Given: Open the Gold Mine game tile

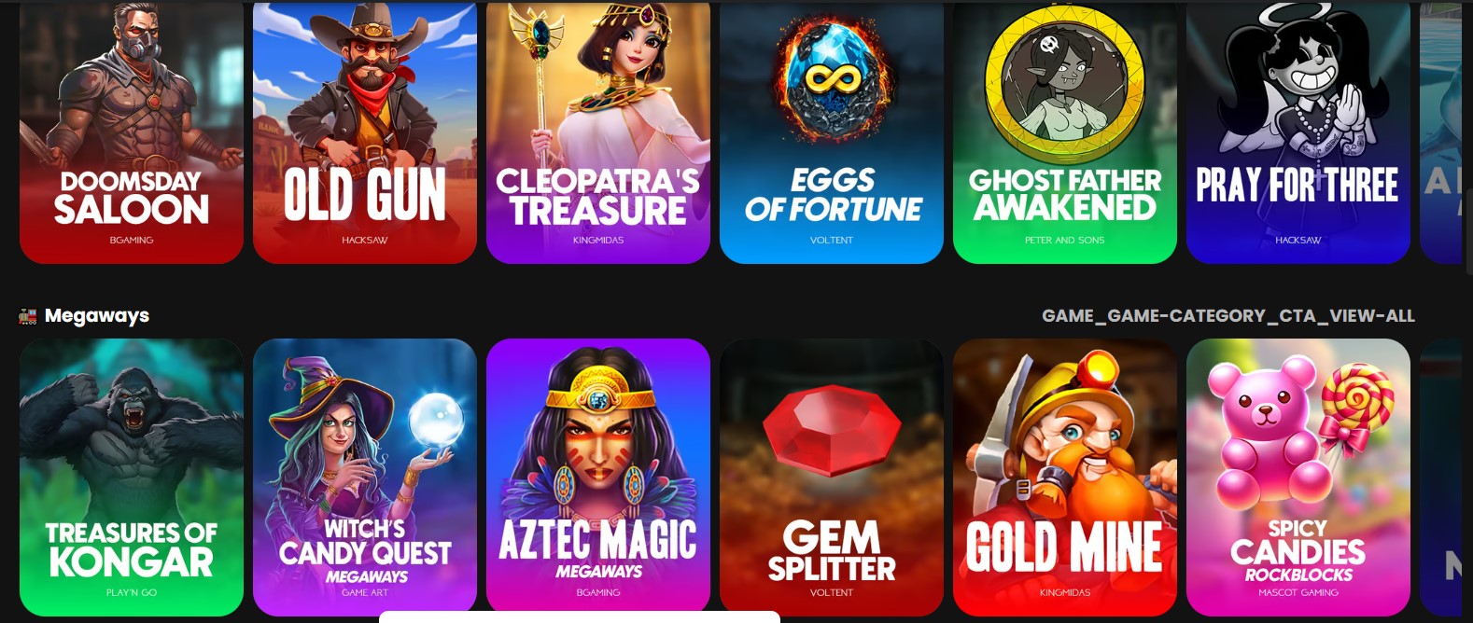Looking at the screenshot, I should tap(1065, 477).
